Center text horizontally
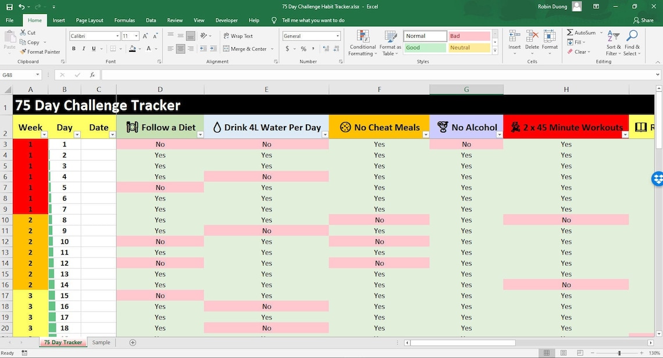The image size is (663, 358). point(180,49)
